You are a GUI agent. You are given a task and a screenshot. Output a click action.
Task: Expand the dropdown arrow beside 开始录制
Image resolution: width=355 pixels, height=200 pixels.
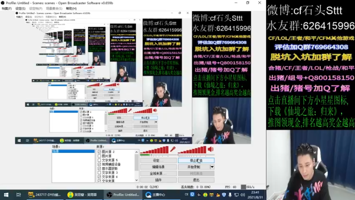click(212, 167)
